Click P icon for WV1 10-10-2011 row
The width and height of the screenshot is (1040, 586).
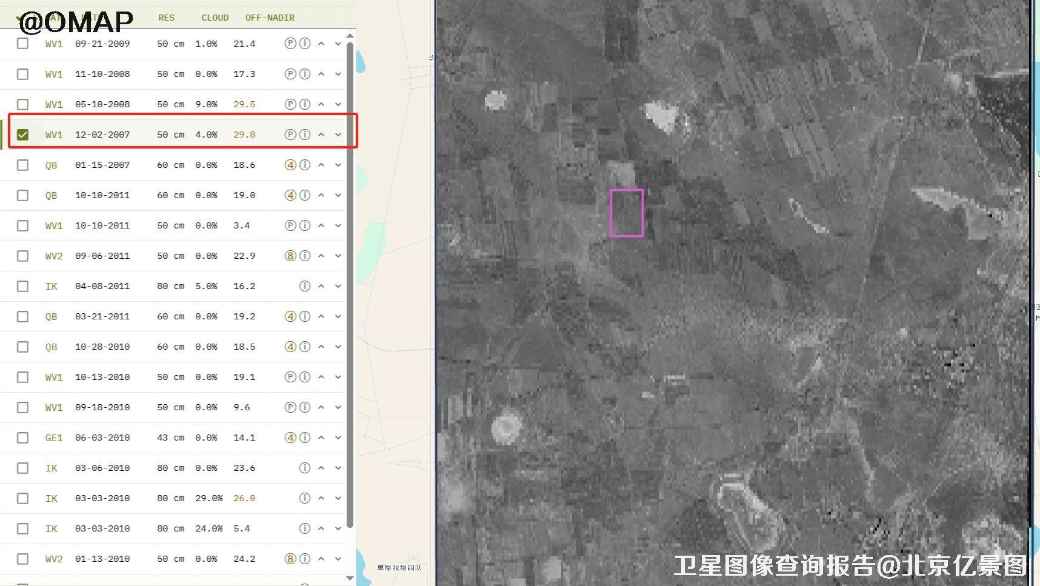(290, 225)
